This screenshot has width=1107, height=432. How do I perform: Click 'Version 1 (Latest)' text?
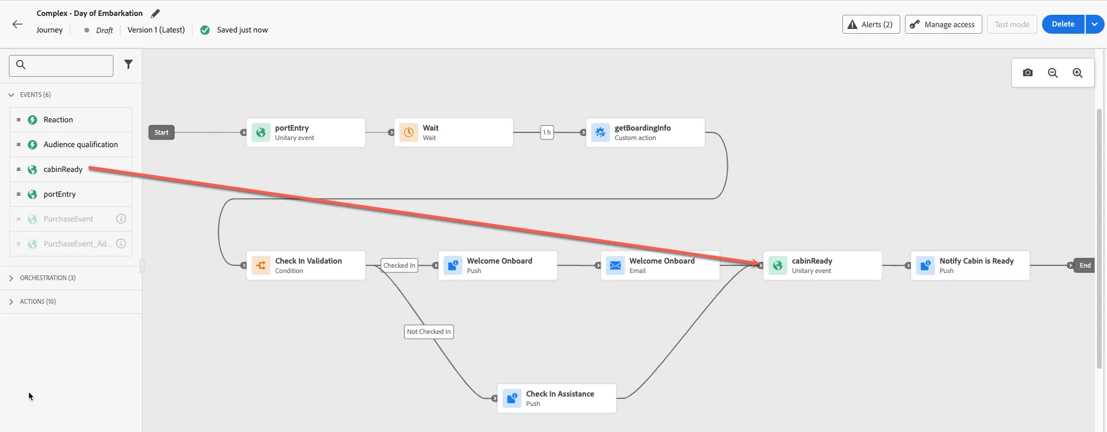(x=156, y=30)
